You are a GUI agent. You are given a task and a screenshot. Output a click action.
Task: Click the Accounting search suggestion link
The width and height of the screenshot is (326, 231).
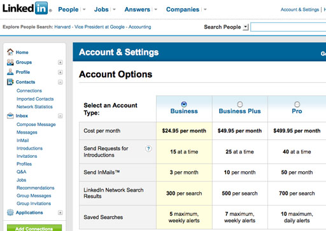coord(139,27)
